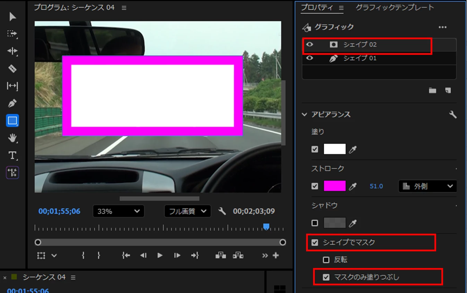Open Appearance settings wrench icon

click(452, 115)
